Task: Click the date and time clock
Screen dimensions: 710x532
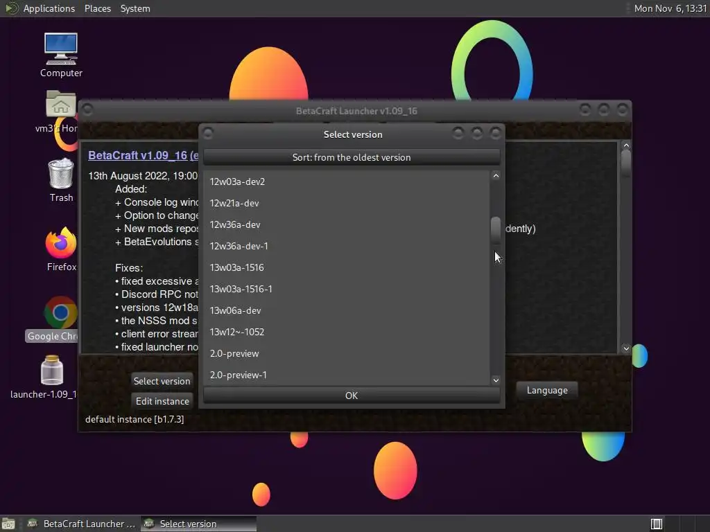Action: pos(670,8)
